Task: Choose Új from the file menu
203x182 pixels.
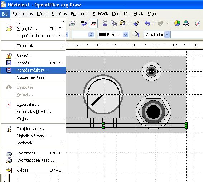Action: pos(33,21)
